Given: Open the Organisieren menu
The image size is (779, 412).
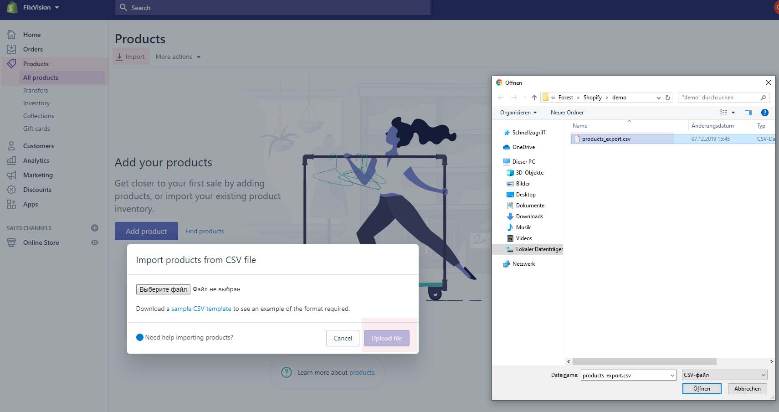Looking at the screenshot, I should pos(518,113).
